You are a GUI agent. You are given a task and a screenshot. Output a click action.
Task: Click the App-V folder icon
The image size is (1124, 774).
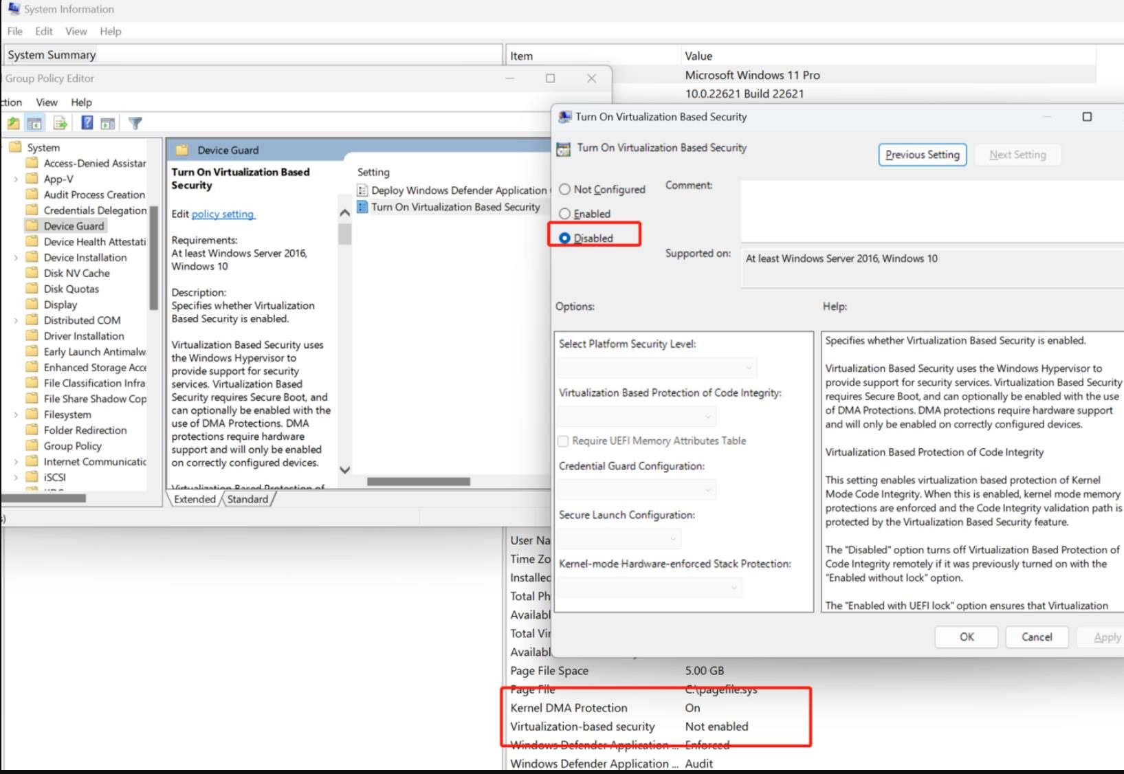(32, 179)
